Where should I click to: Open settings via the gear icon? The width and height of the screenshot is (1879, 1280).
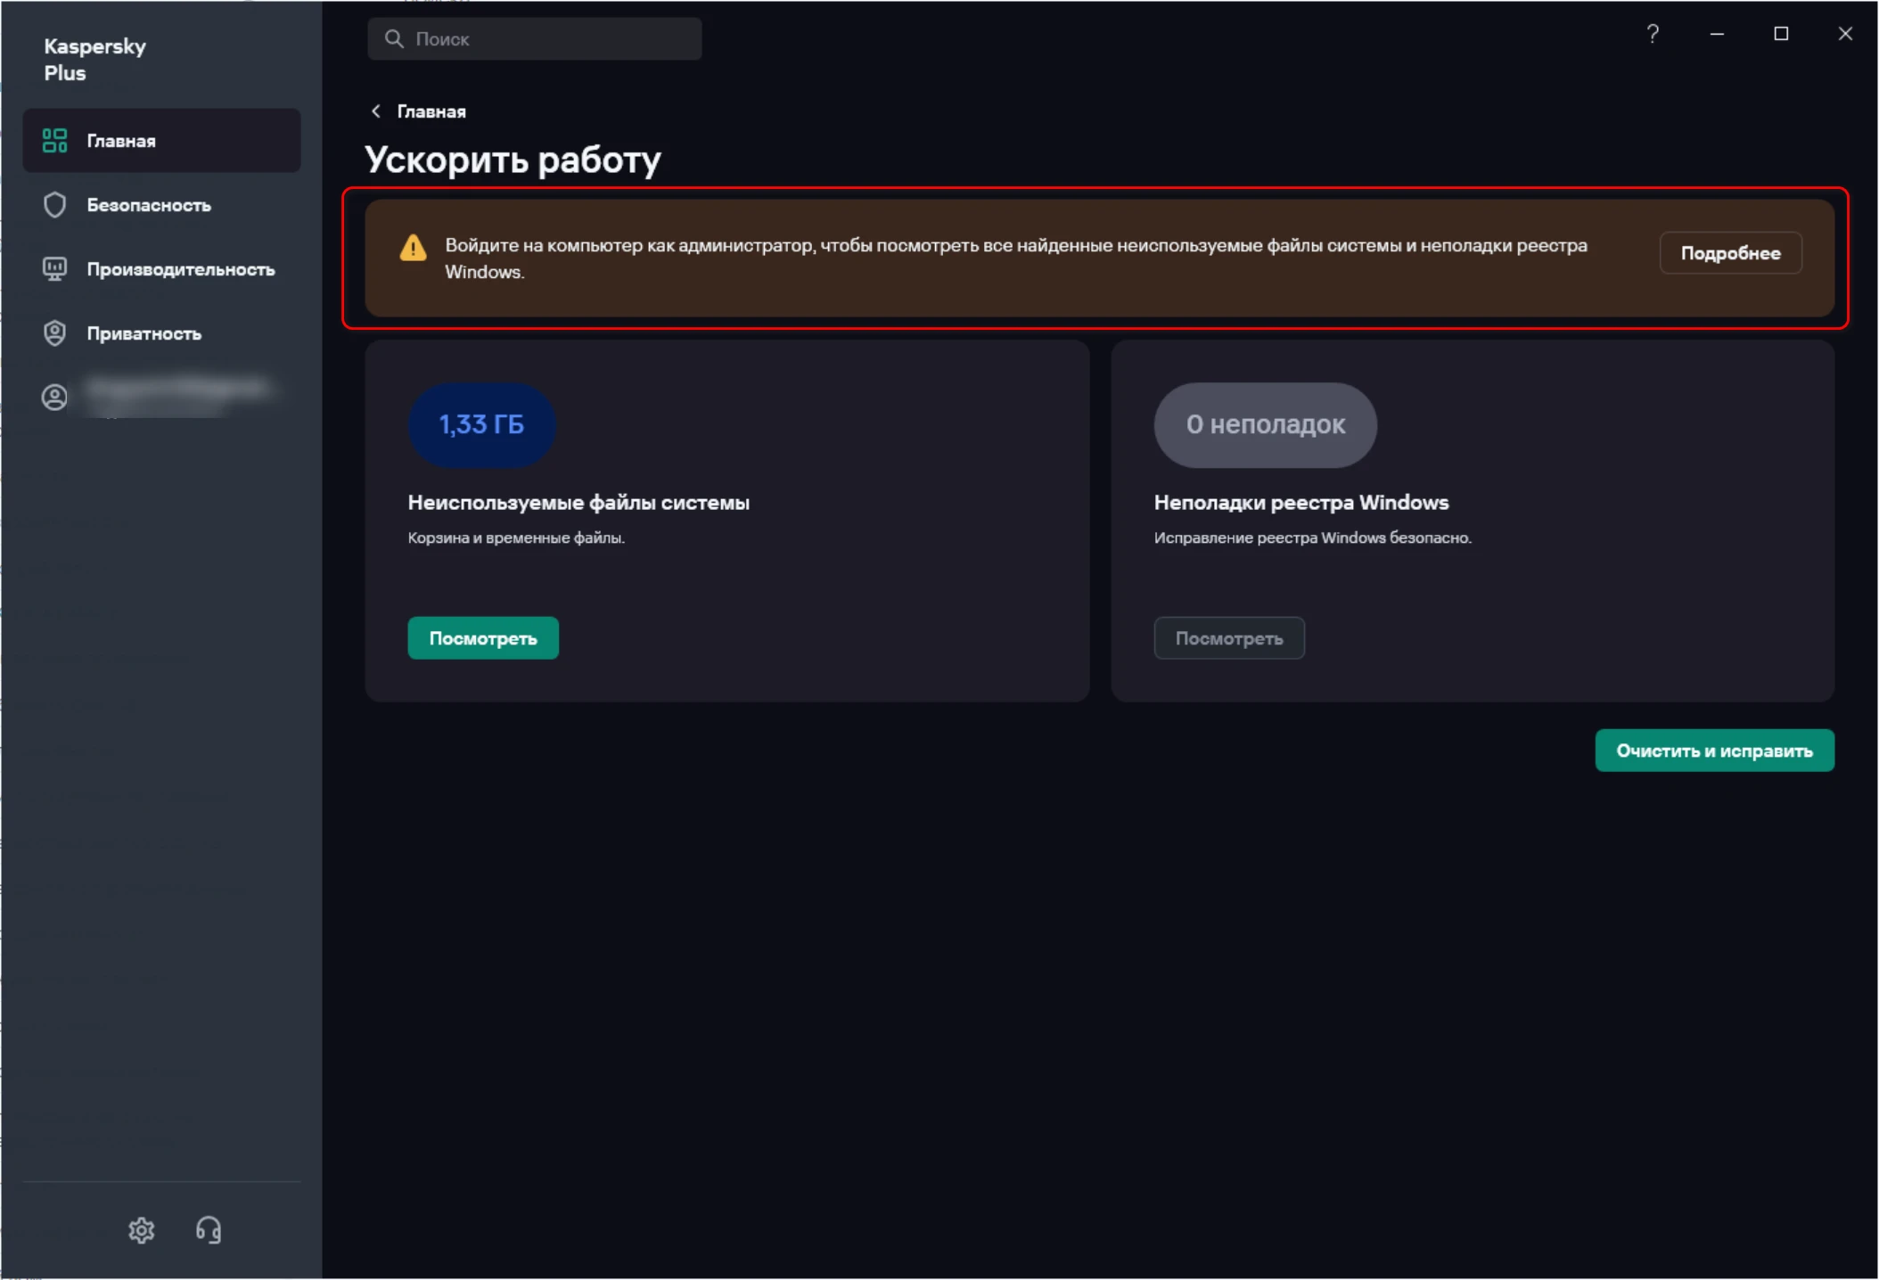pyautogui.click(x=142, y=1230)
